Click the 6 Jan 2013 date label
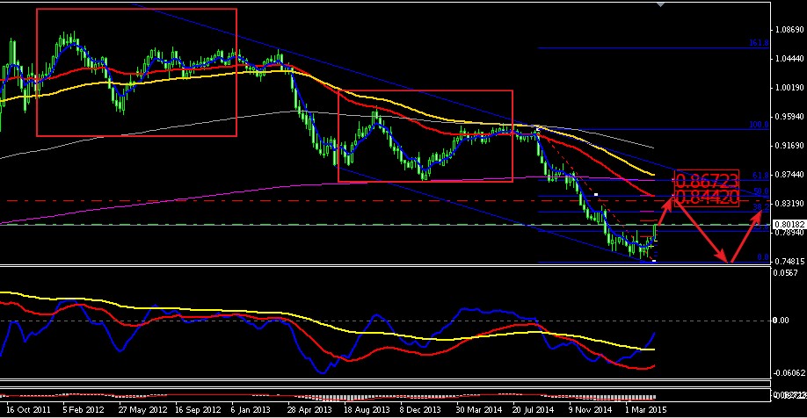This screenshot has height=418, width=807. click(251, 410)
